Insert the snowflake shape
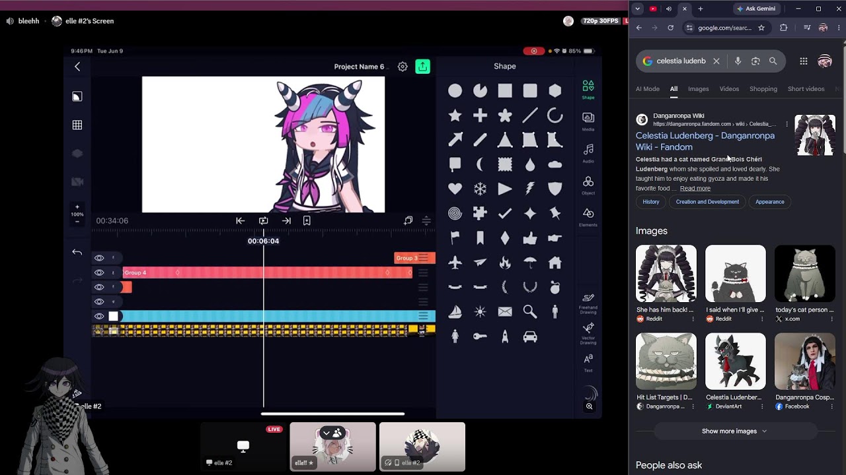The width and height of the screenshot is (846, 475). click(480, 189)
